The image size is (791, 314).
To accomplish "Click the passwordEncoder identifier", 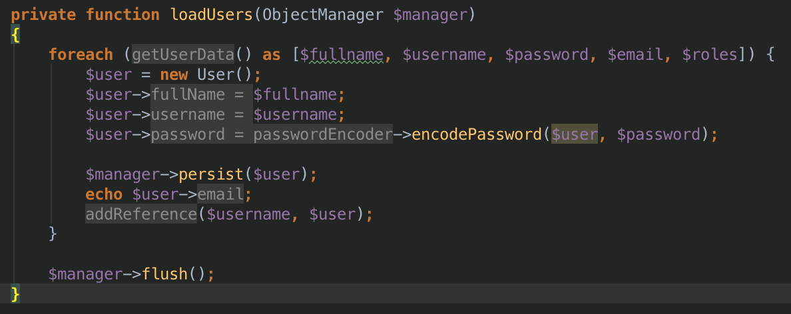I will click(x=323, y=134).
